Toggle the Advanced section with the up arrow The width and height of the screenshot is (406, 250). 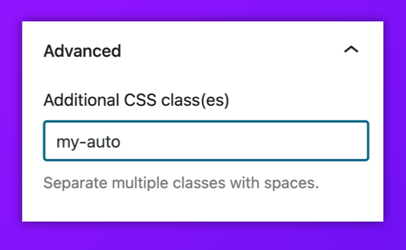(351, 49)
